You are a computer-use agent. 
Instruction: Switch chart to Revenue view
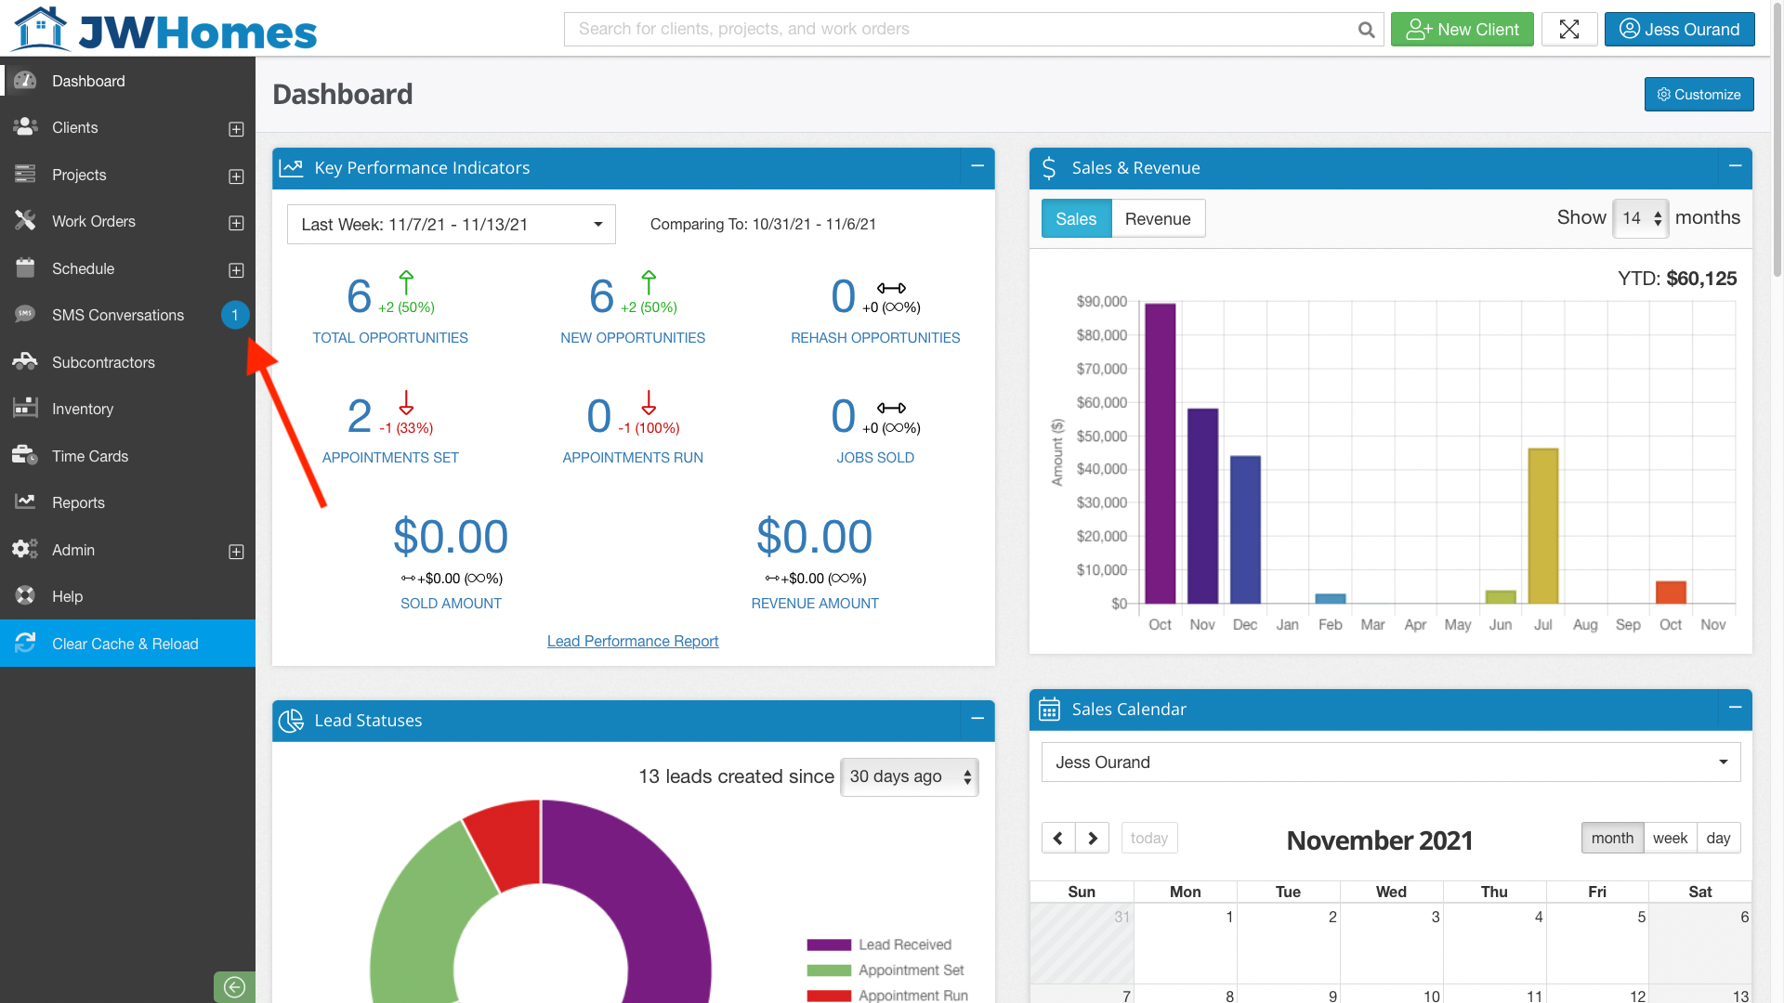pos(1157,218)
